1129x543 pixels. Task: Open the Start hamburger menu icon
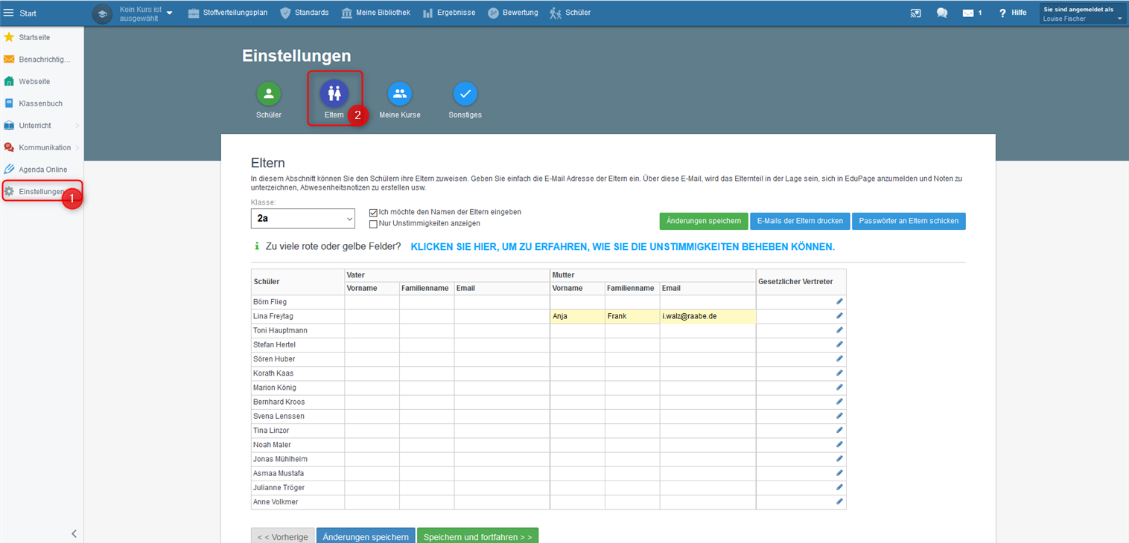(9, 13)
